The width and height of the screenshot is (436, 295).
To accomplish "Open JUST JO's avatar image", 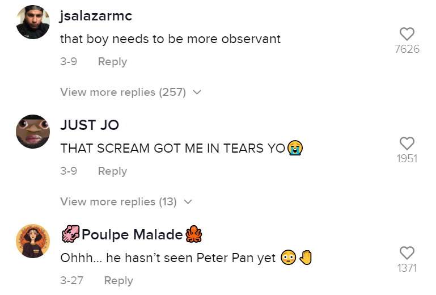I will click(x=33, y=132).
